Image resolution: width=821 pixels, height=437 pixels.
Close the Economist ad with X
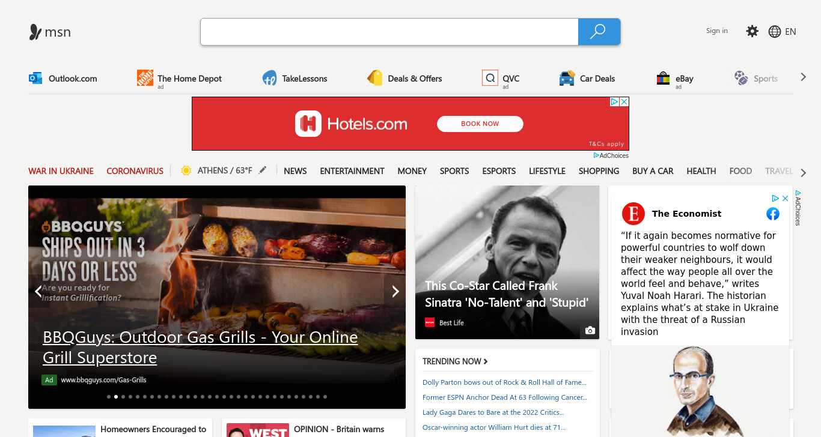(x=785, y=198)
